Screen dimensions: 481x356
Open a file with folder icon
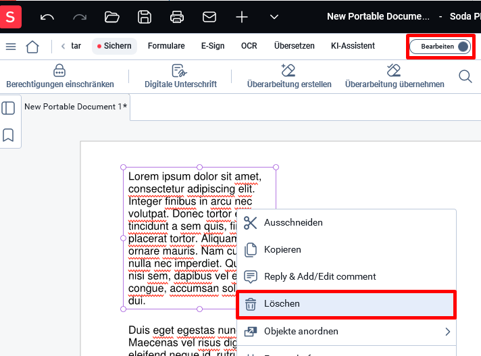112,17
